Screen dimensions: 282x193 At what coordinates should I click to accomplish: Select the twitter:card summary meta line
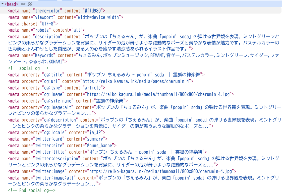pyautogui.click(x=58, y=139)
